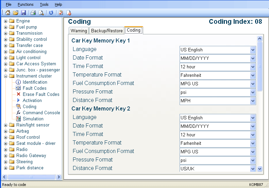Open Key 1 Language dropdown
This screenshot has height=188, width=269.
click(x=252, y=50)
